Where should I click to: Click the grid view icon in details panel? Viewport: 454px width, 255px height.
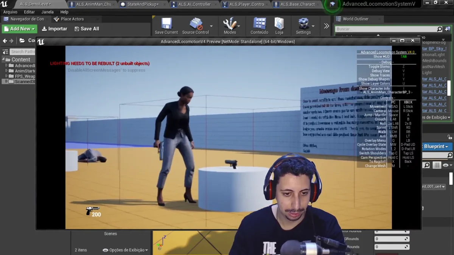437,165
